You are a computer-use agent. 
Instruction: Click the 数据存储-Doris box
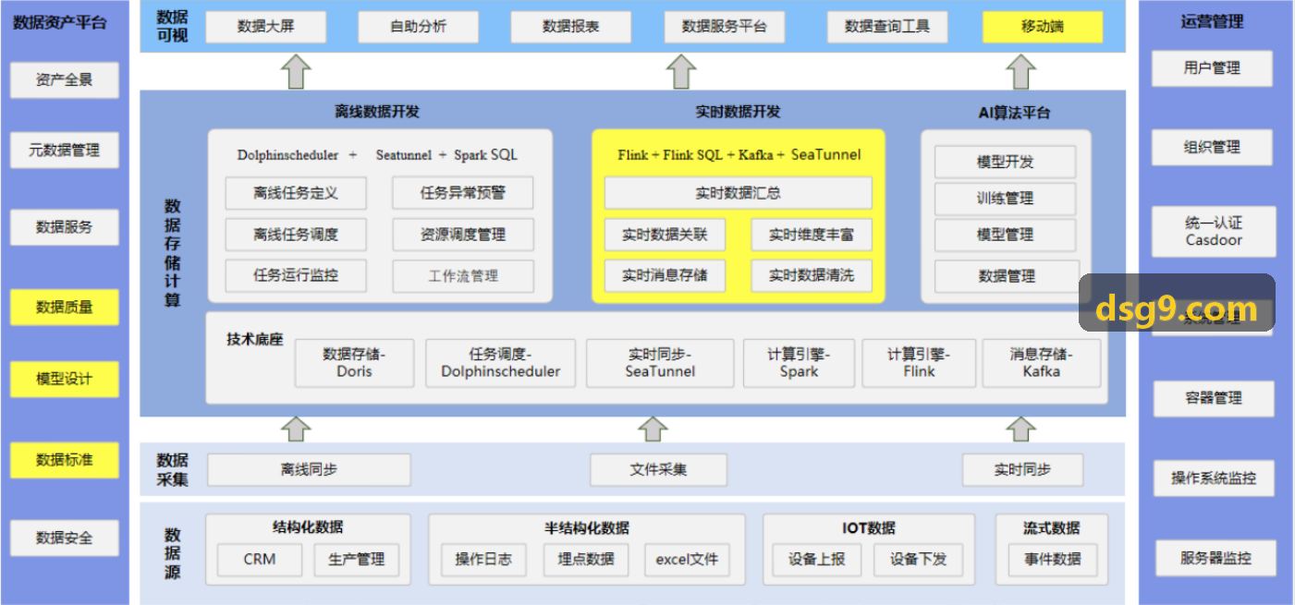(x=355, y=363)
